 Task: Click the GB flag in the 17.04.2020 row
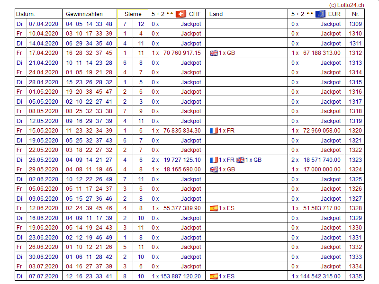(214, 53)
